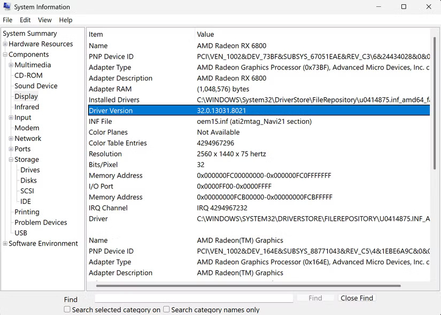Collapse the Storage node

click(x=10, y=159)
